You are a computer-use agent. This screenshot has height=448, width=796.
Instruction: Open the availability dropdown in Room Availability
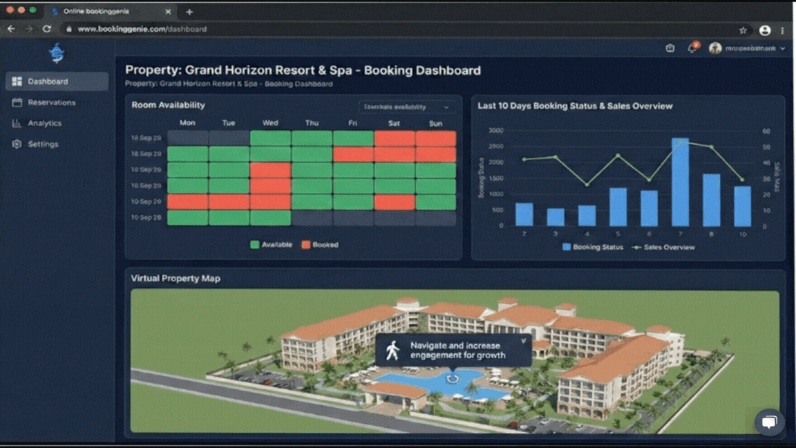tap(407, 107)
